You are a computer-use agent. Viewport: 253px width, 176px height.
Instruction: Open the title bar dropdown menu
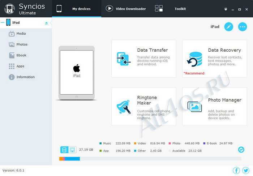click(x=226, y=9)
